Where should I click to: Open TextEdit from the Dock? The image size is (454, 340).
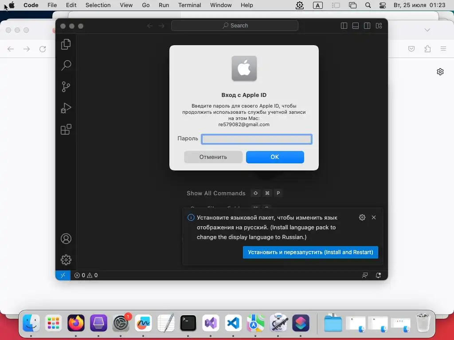click(166, 323)
